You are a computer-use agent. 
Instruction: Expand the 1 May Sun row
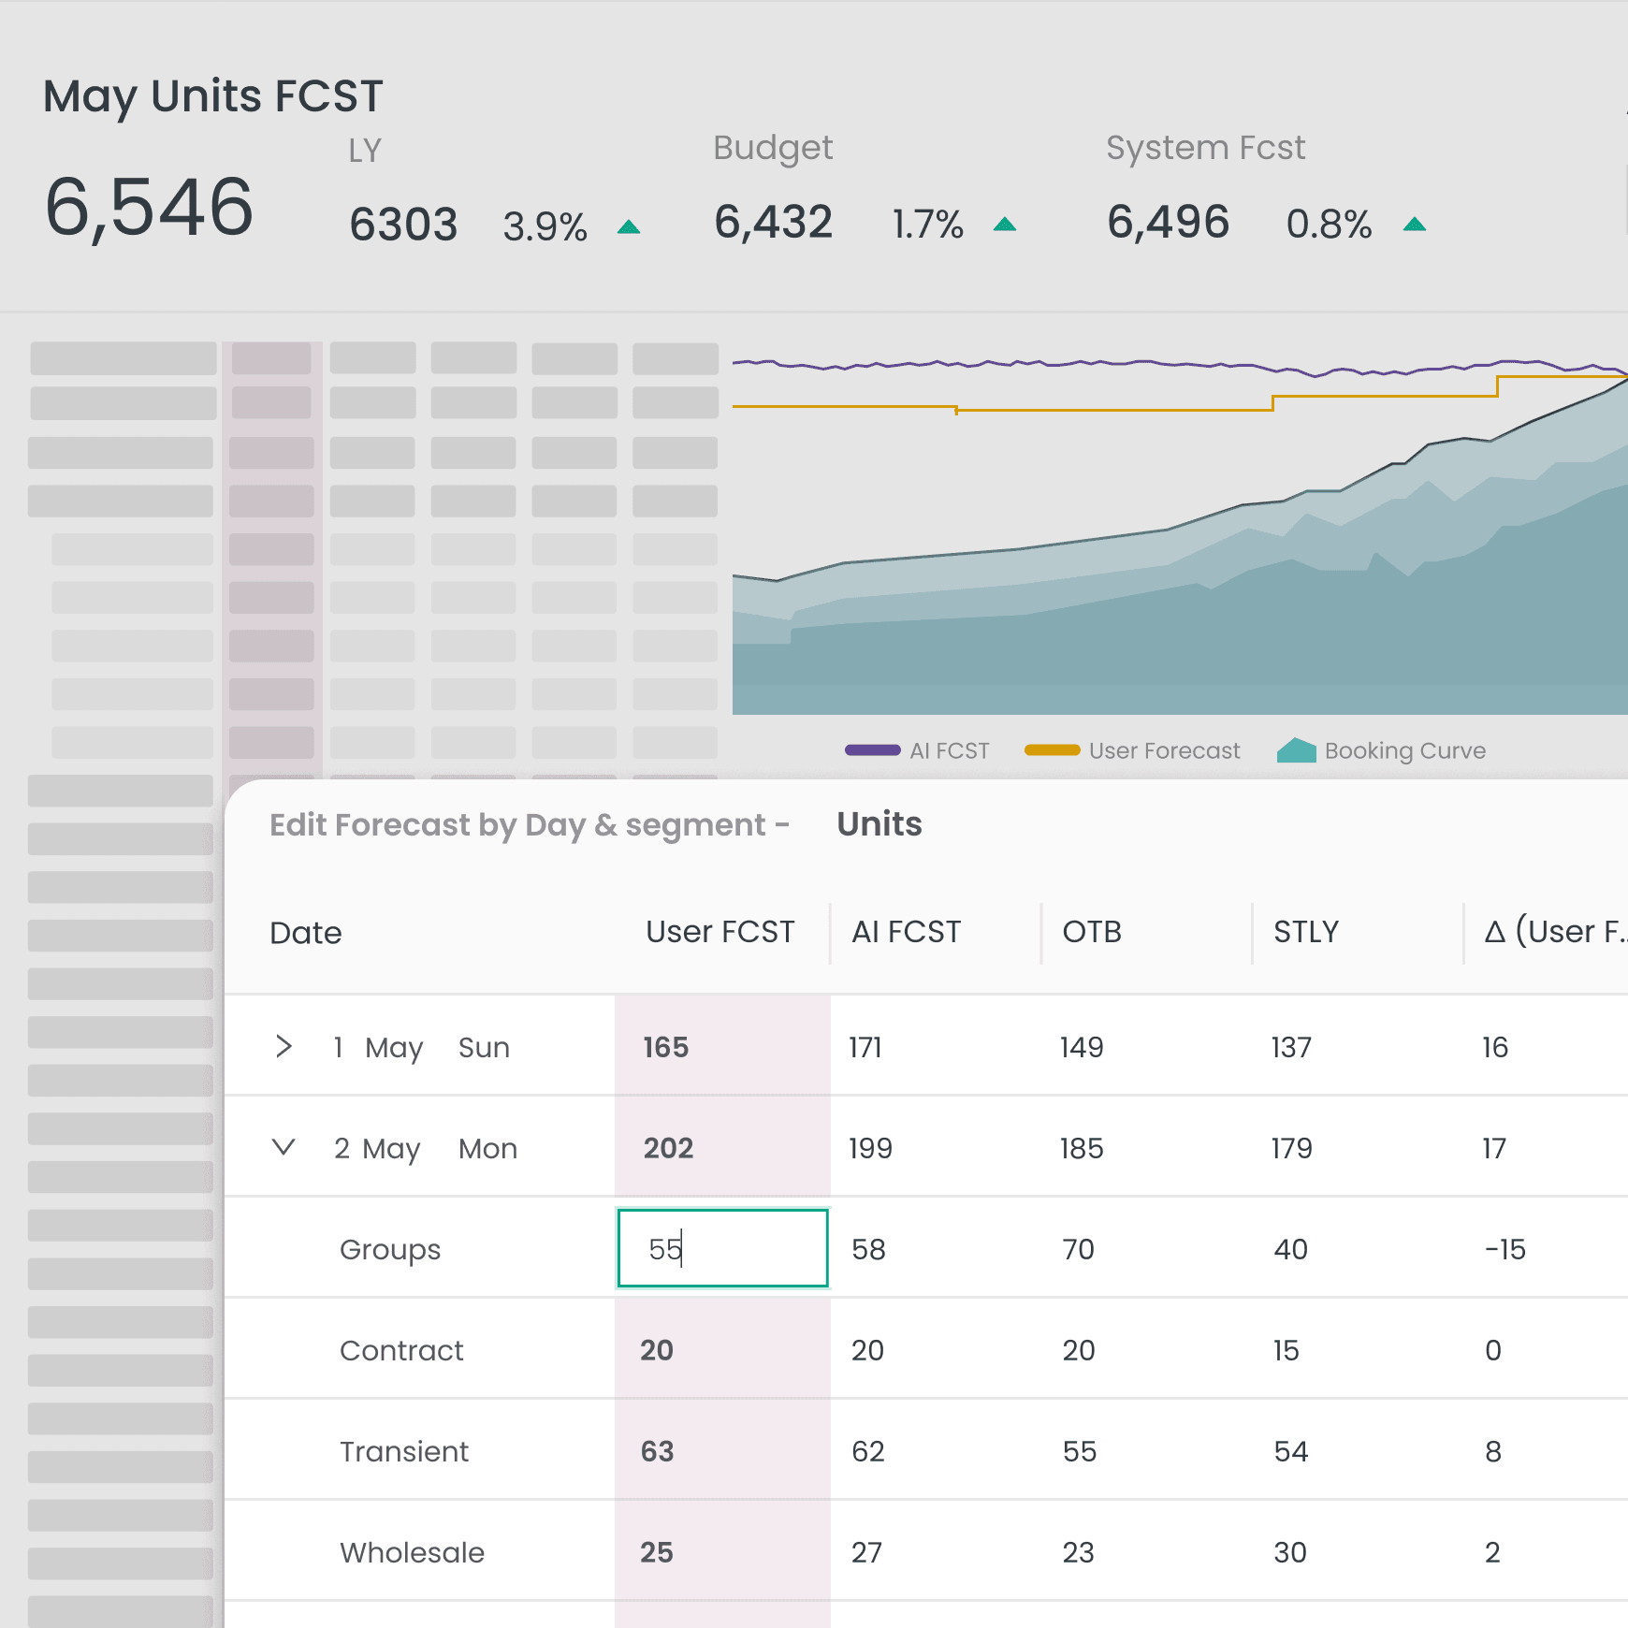(x=283, y=1046)
